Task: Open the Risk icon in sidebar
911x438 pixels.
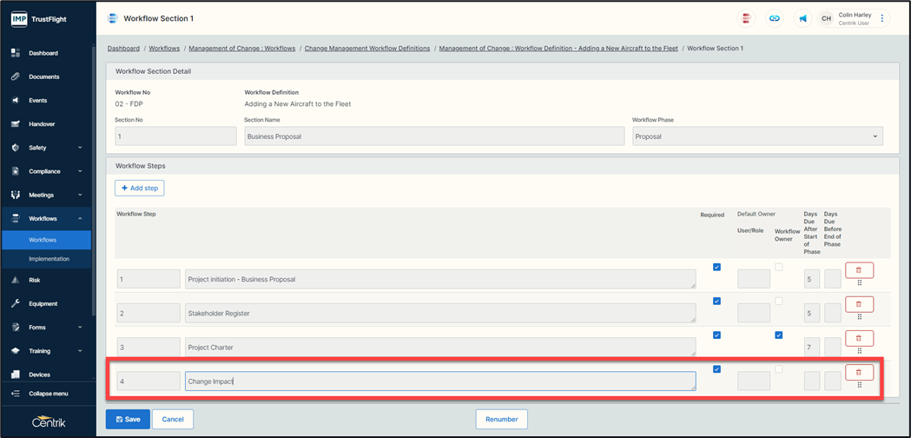Action: (16, 281)
